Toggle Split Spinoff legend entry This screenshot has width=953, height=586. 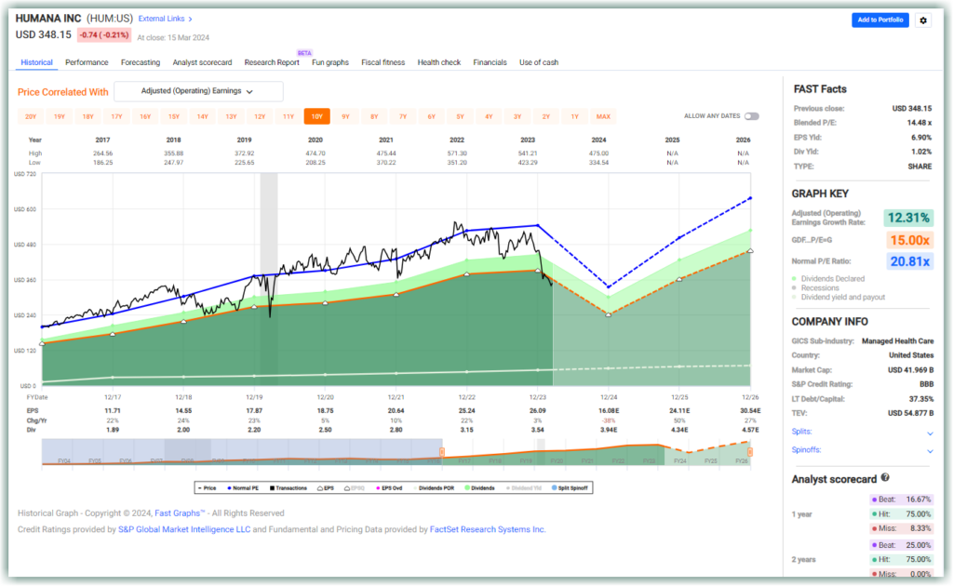tap(570, 488)
